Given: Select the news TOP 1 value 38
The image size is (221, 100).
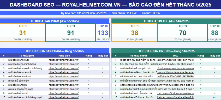Looking at the screenshot, I should point(134,33).
